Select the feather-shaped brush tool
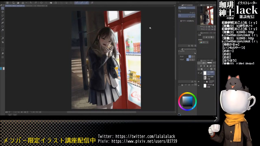This screenshot has width=260, height=146. pos(3,23)
